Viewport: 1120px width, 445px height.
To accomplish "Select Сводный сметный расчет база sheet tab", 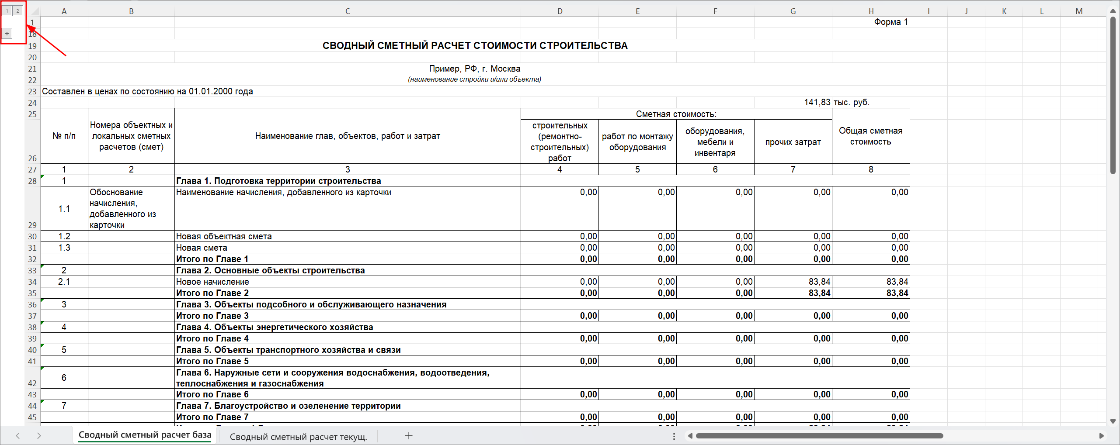I will (145, 435).
